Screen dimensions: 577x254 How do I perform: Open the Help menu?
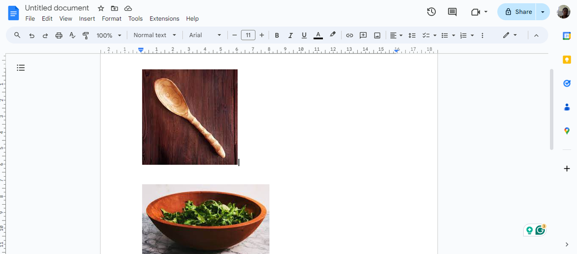coord(192,19)
